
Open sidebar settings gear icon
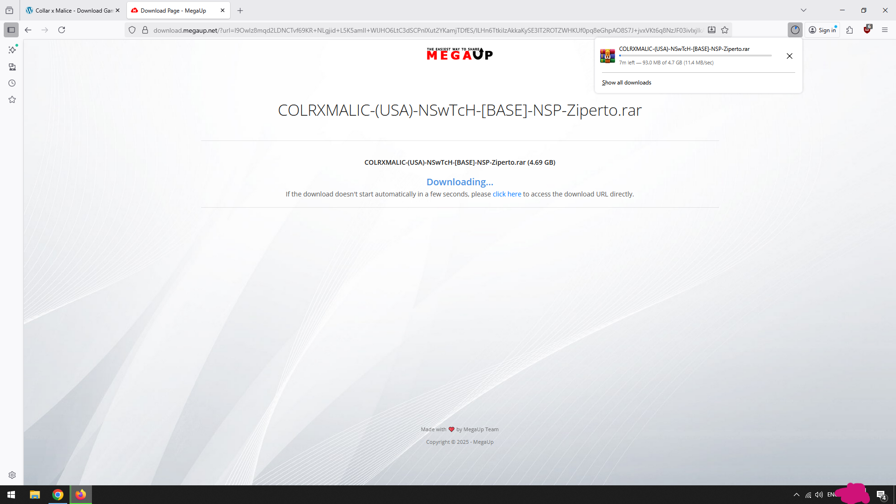(x=12, y=475)
